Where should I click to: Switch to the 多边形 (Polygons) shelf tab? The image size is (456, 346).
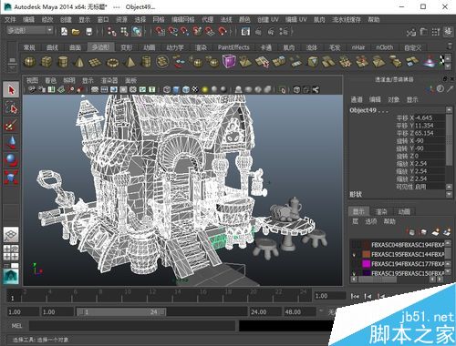tap(100, 47)
